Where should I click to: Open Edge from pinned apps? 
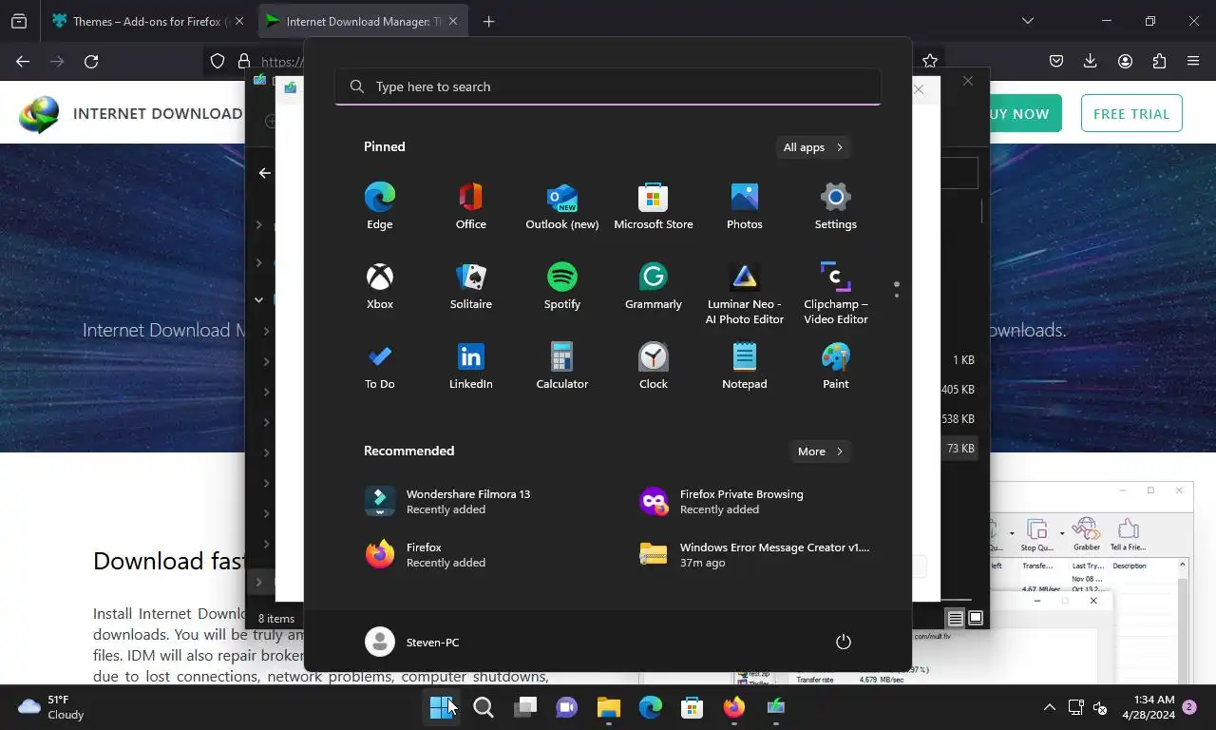click(x=380, y=206)
